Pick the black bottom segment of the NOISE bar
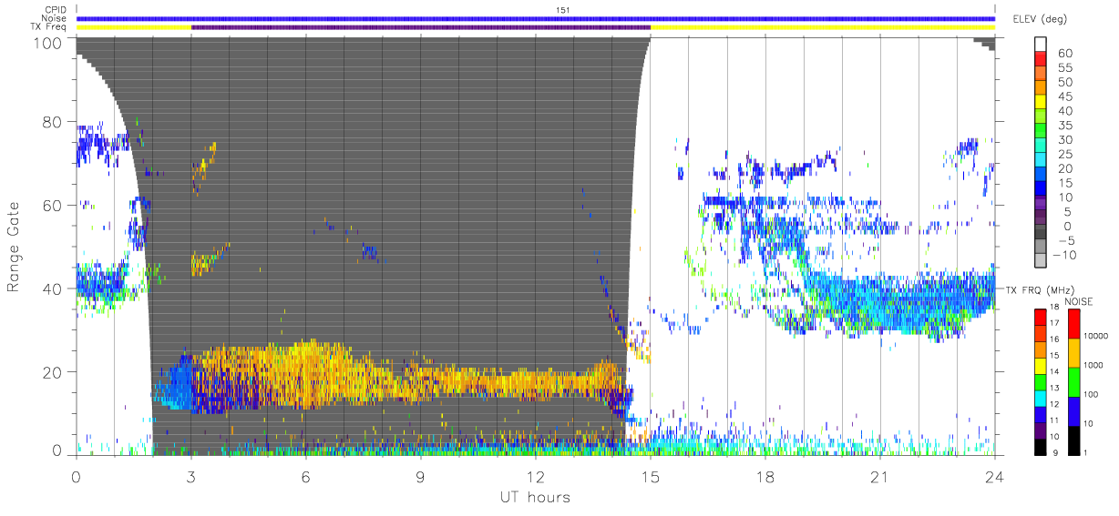The image size is (1119, 516). (1074, 440)
